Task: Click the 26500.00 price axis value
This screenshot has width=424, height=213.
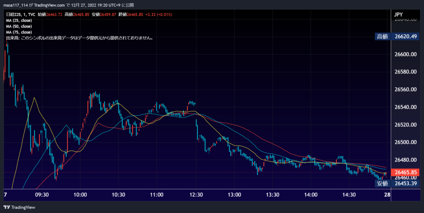Action: point(406,142)
